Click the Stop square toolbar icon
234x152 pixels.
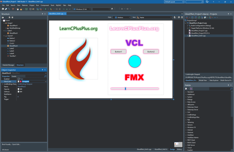pyautogui.click(x=60, y=9)
